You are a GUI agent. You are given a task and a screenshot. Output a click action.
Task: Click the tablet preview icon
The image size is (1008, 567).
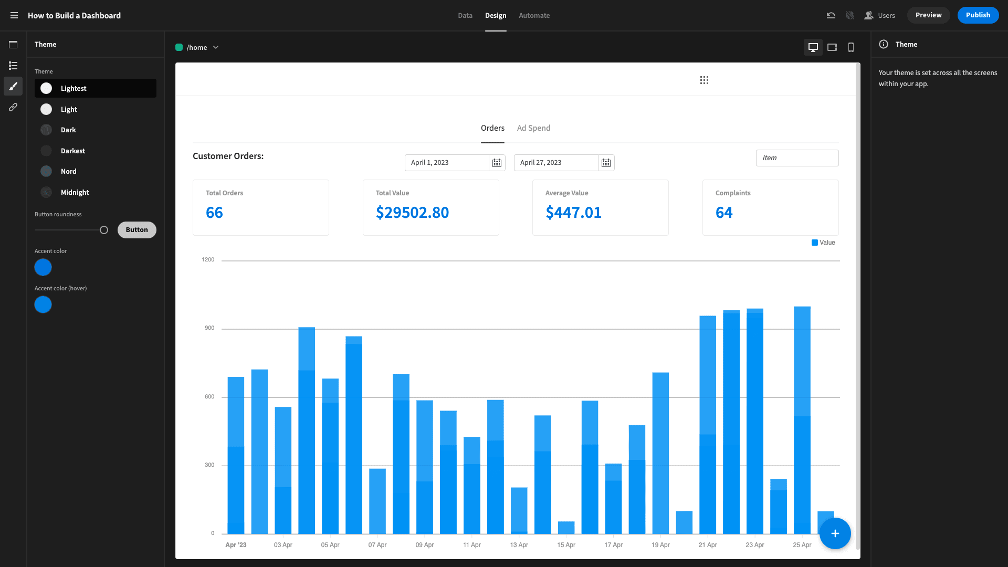click(x=832, y=47)
